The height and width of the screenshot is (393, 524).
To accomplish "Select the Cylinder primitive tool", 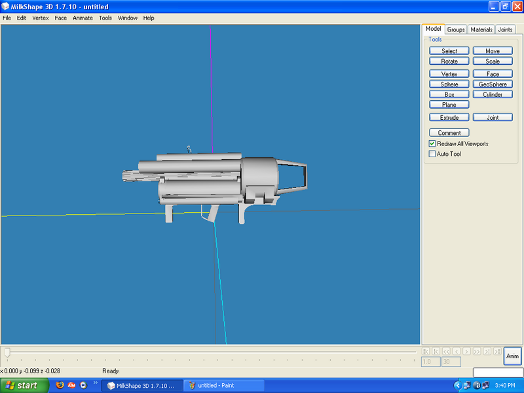I will point(493,94).
